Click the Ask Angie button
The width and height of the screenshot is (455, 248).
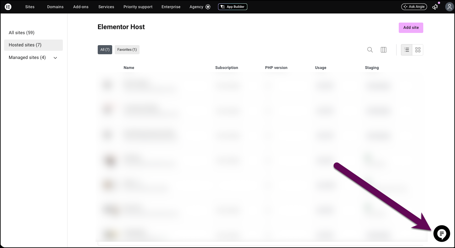click(414, 7)
